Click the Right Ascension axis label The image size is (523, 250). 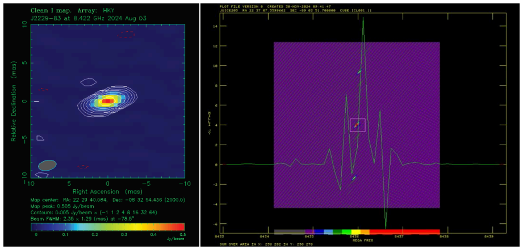click(x=107, y=192)
